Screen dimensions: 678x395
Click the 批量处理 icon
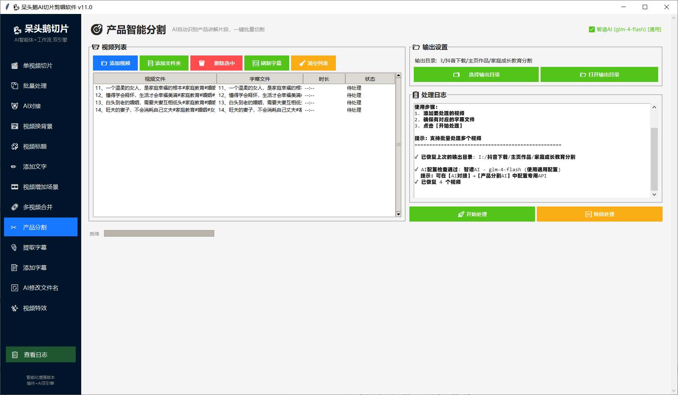[15, 86]
